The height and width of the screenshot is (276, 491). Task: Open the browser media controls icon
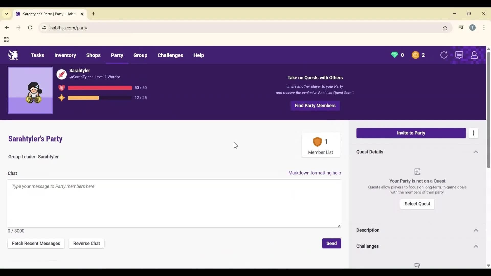click(x=461, y=28)
